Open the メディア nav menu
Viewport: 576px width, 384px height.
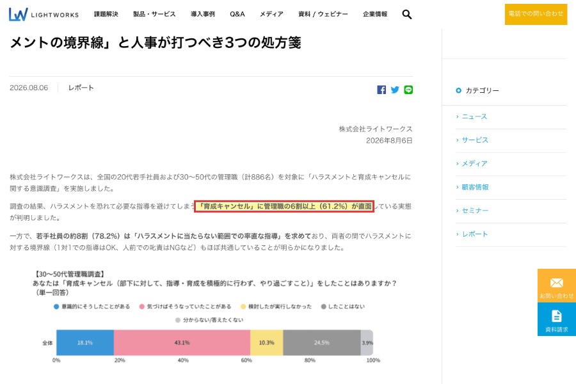click(x=271, y=14)
